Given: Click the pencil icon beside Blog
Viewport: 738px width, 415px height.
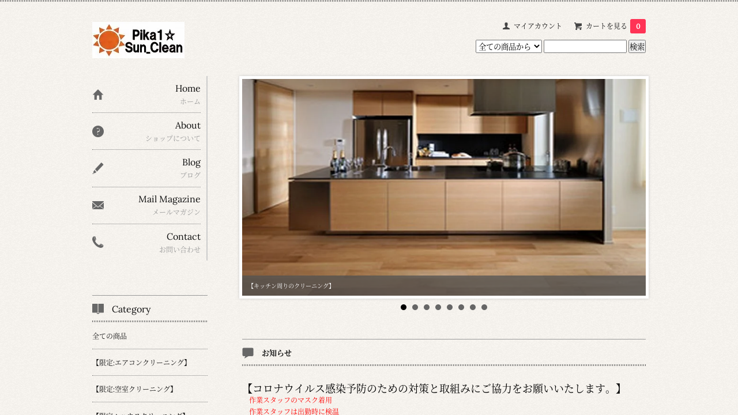Looking at the screenshot, I should pos(98,168).
